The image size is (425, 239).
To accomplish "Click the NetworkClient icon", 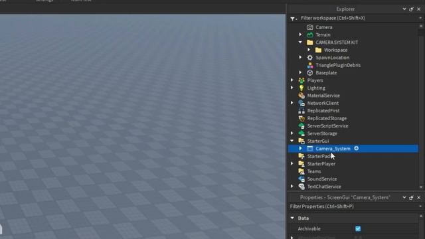I will (x=301, y=103).
